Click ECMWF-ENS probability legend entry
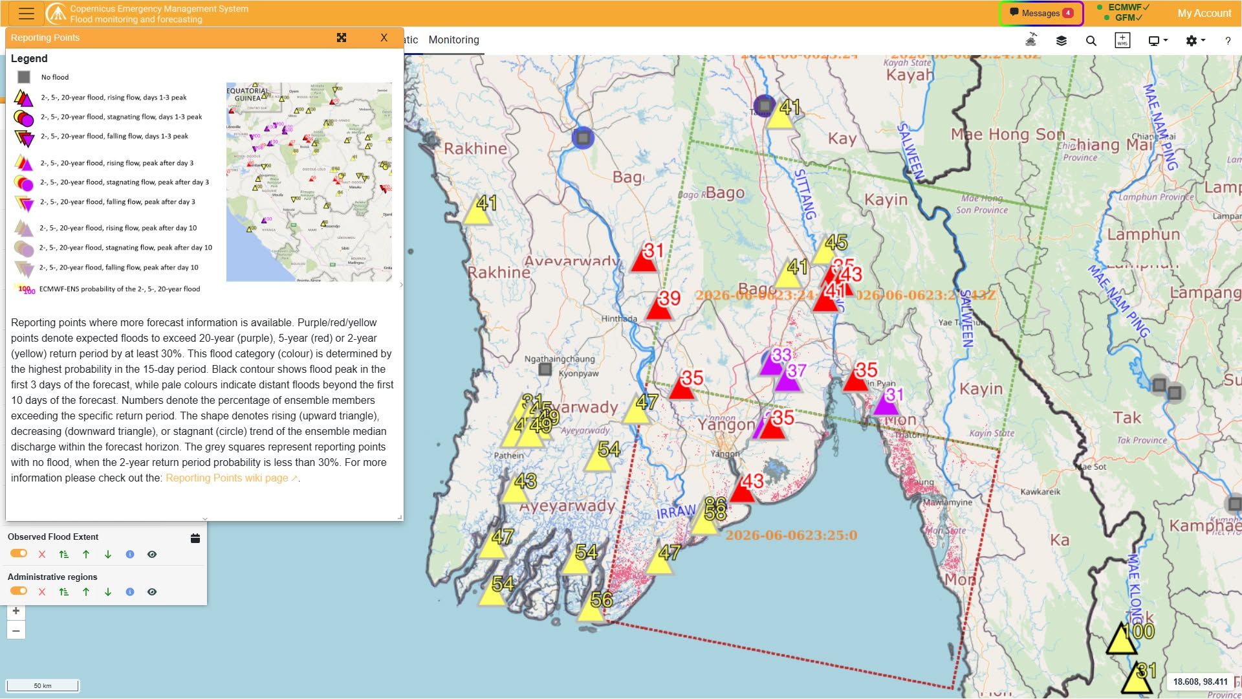Screen dimensions: 1242x699 (x=107, y=289)
